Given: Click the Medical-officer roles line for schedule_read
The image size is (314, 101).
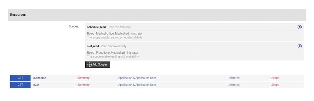Looking at the screenshot, I should coord(115,34).
